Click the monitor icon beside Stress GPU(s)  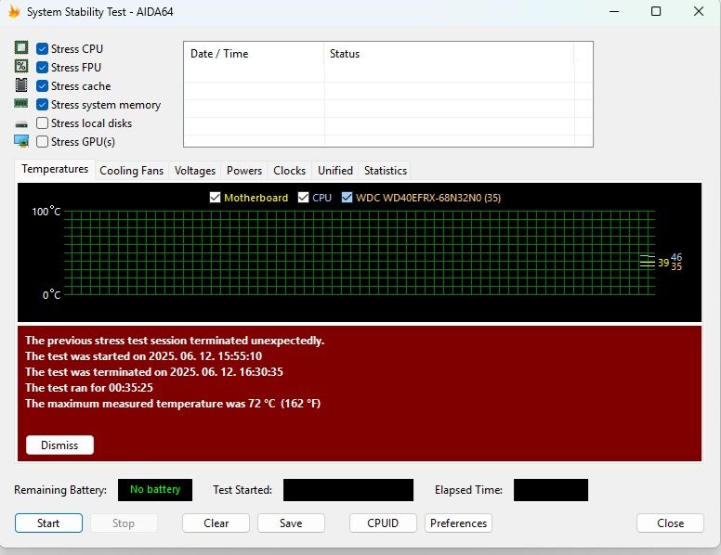coord(21,141)
